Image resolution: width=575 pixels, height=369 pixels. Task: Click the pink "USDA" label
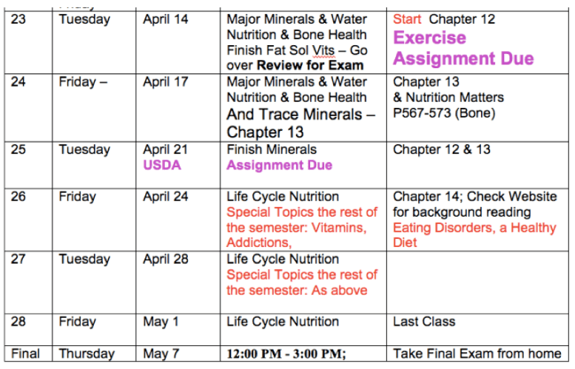161,165
